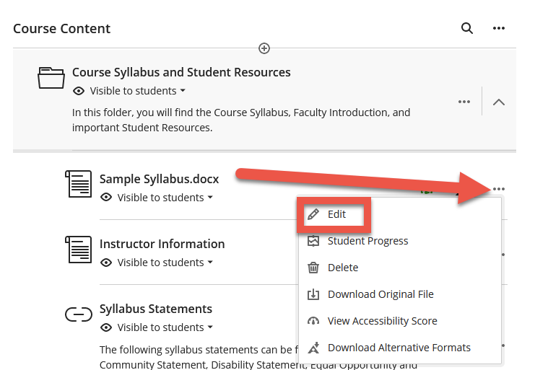Click the search magnifier icon
The width and height of the screenshot is (535, 370).
point(467,28)
